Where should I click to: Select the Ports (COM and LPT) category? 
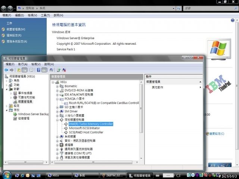click(x=78, y=153)
